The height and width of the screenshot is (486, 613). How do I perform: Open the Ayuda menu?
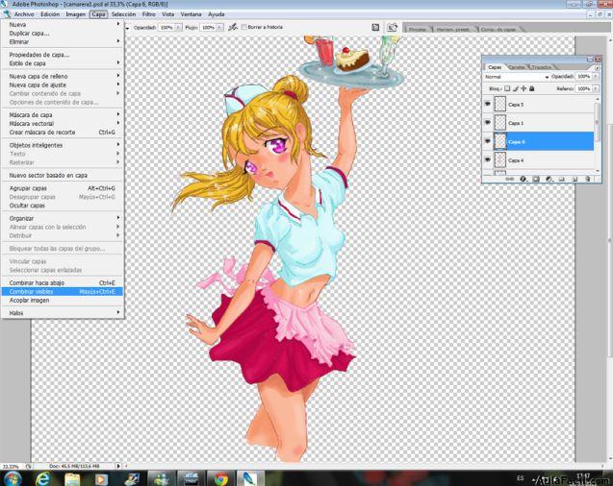(216, 14)
